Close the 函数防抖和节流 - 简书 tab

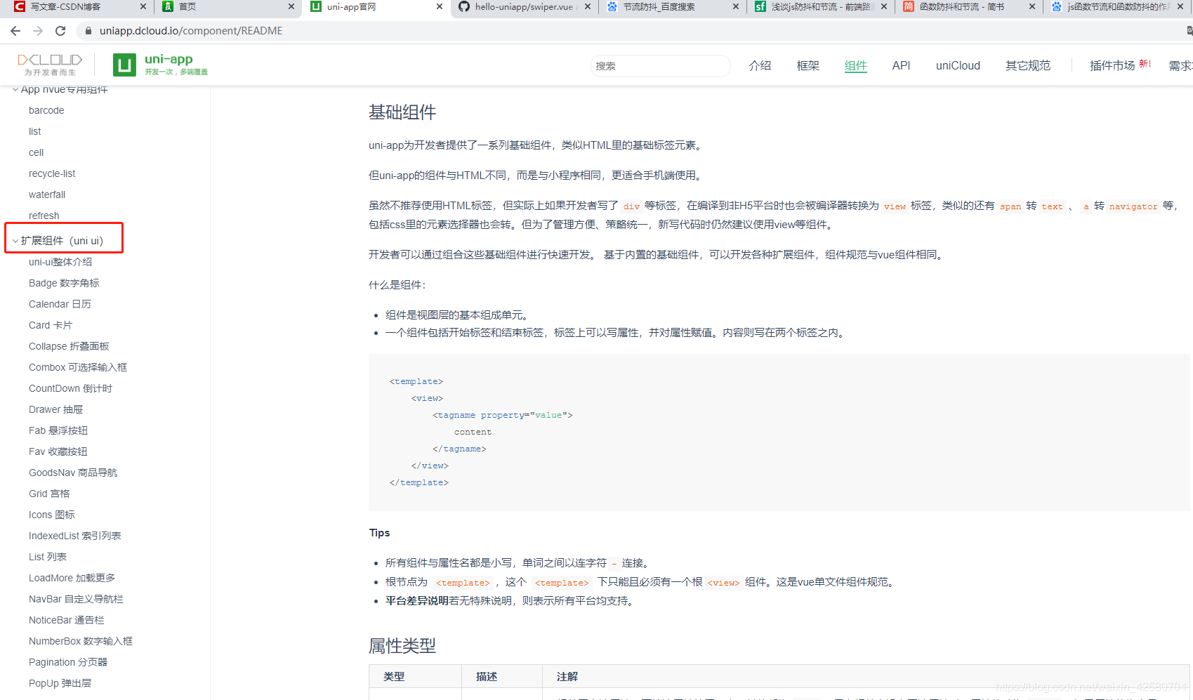coord(1032,6)
